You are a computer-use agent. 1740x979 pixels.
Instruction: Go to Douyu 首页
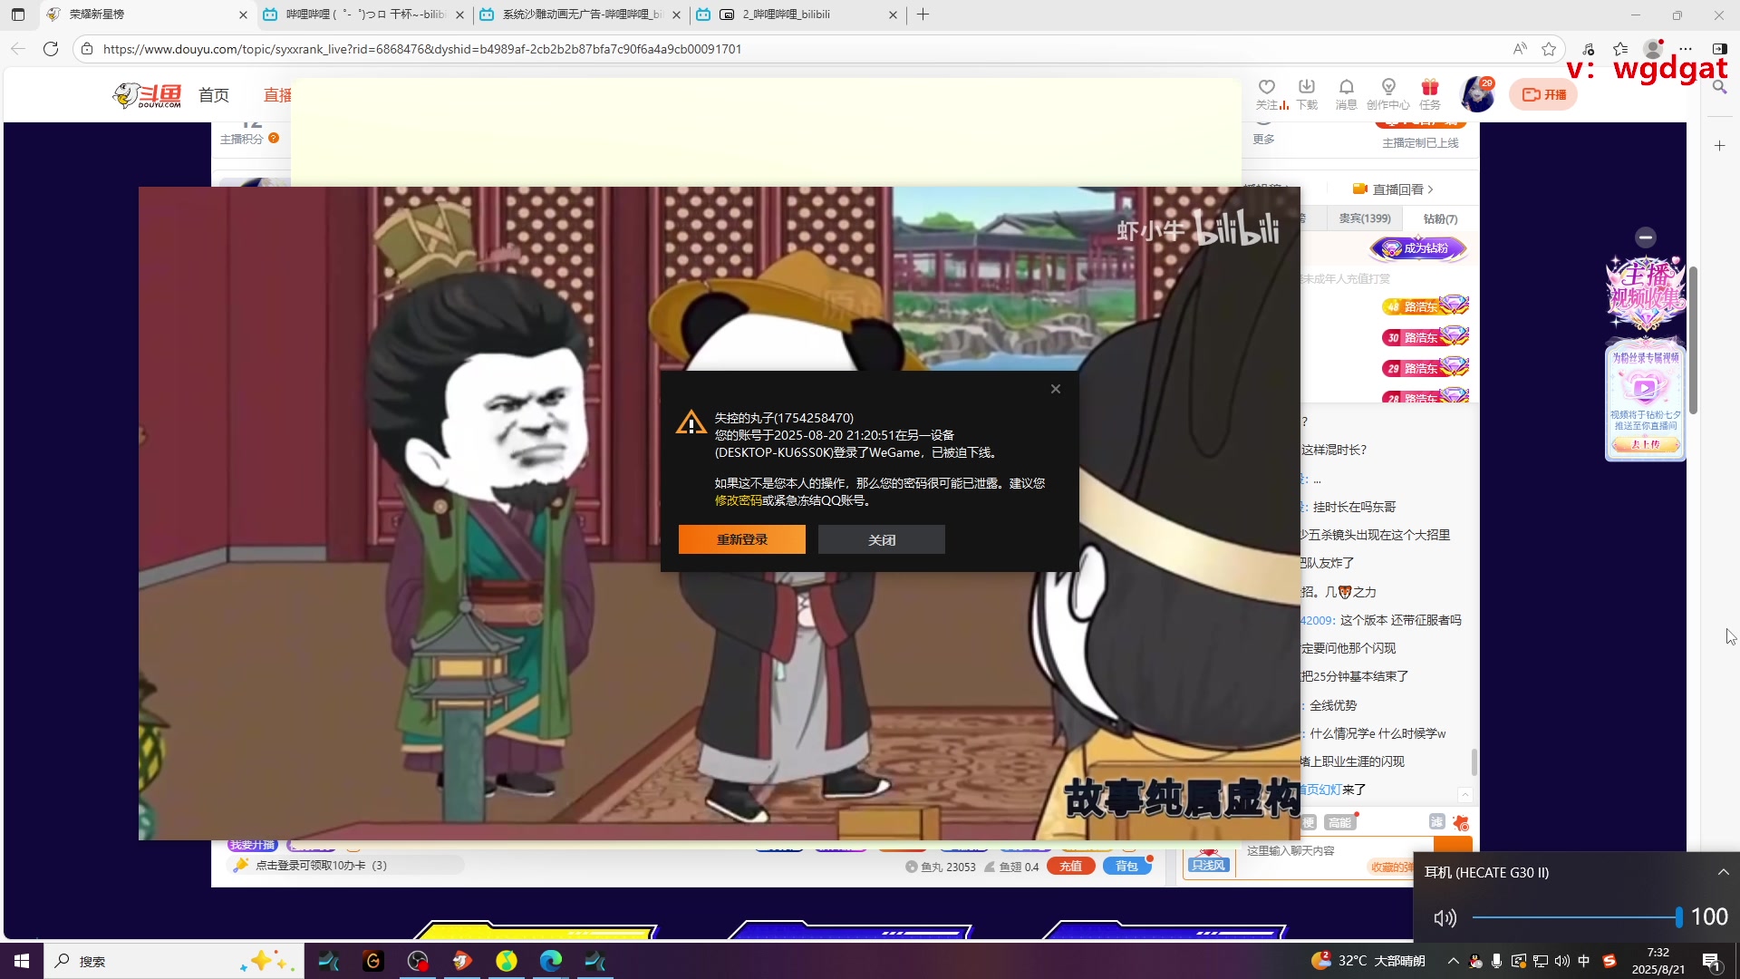click(x=214, y=95)
